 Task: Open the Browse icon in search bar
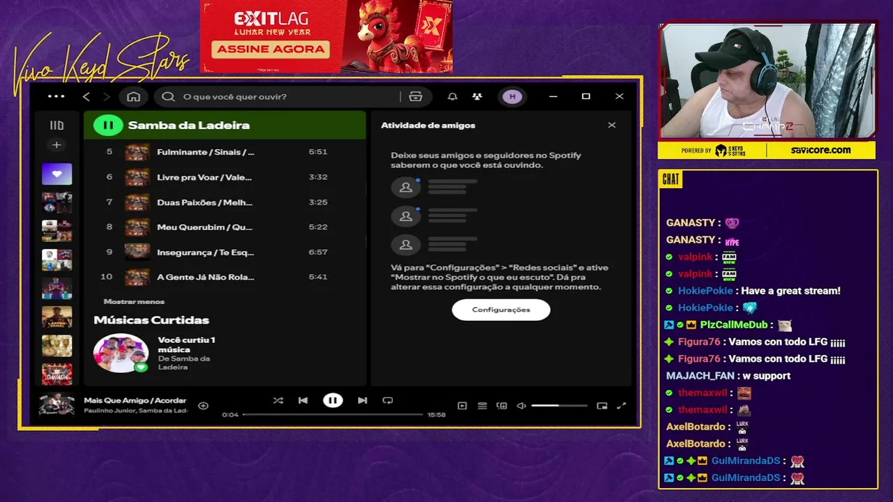tap(416, 96)
